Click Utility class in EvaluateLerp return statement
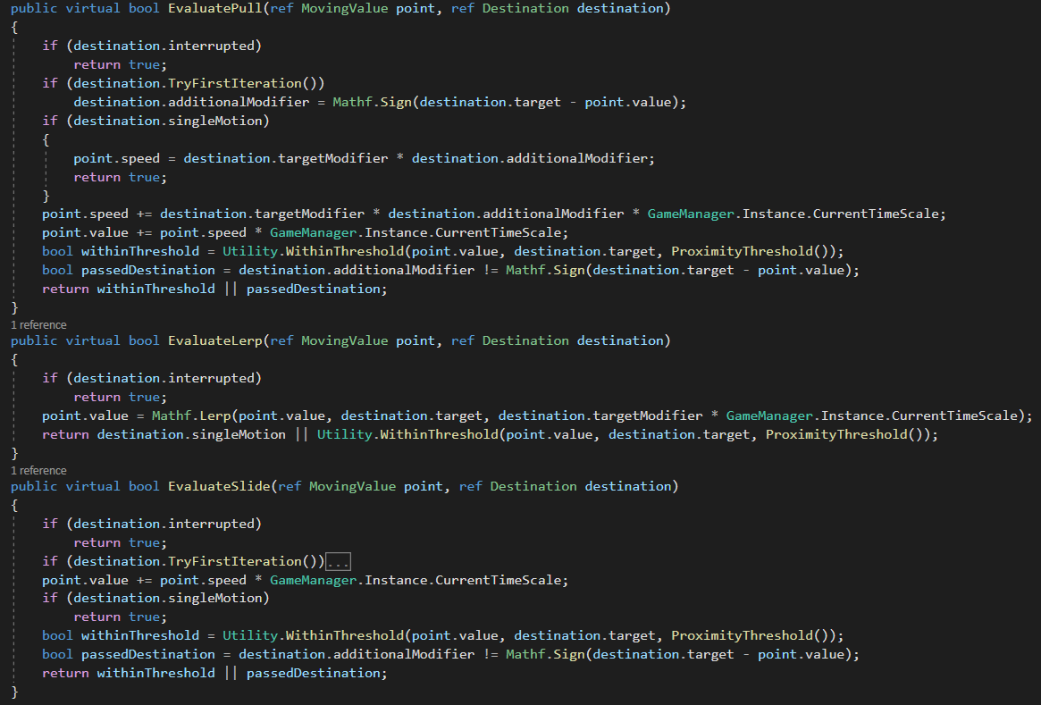This screenshot has width=1041, height=705. pos(344,434)
